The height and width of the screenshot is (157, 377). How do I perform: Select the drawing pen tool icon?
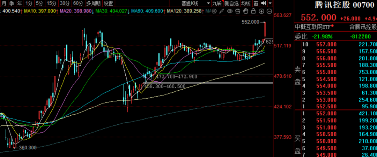222,11
